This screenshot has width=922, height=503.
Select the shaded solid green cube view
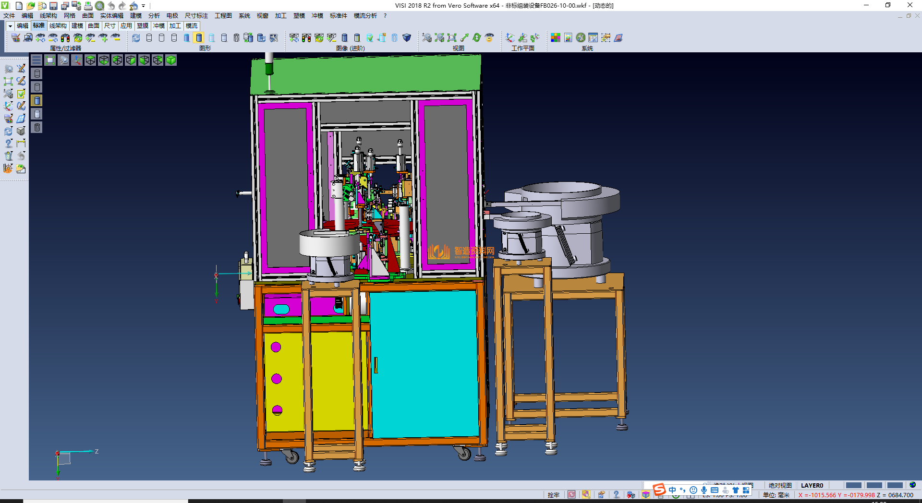(x=171, y=60)
